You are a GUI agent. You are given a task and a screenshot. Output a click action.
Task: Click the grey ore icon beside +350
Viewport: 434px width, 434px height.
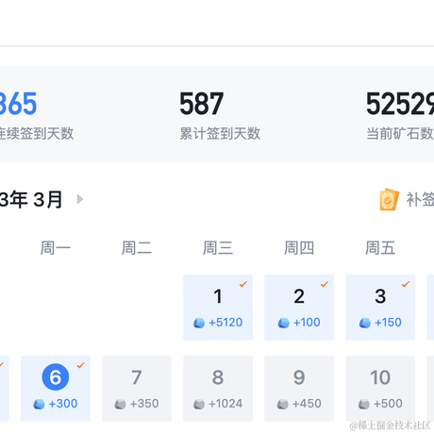pos(120,404)
